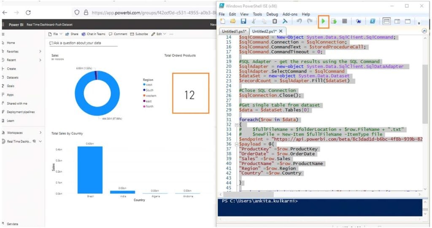This screenshot has height=228, width=432.
Task: Open Datasets in Power BI sidebar
Action: tap(12, 78)
